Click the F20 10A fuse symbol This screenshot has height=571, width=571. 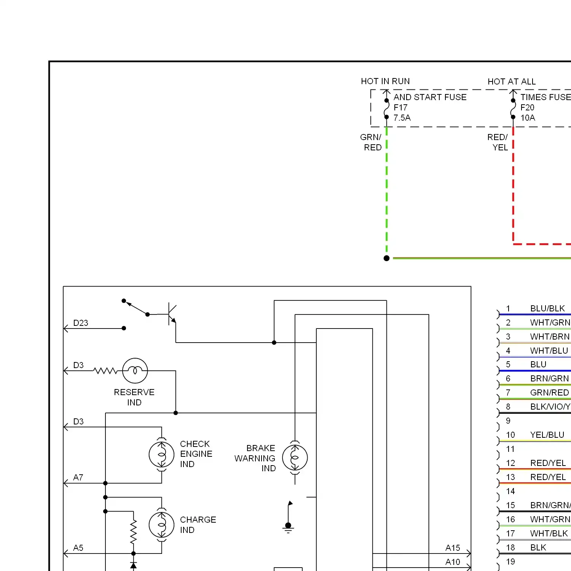tap(513, 109)
